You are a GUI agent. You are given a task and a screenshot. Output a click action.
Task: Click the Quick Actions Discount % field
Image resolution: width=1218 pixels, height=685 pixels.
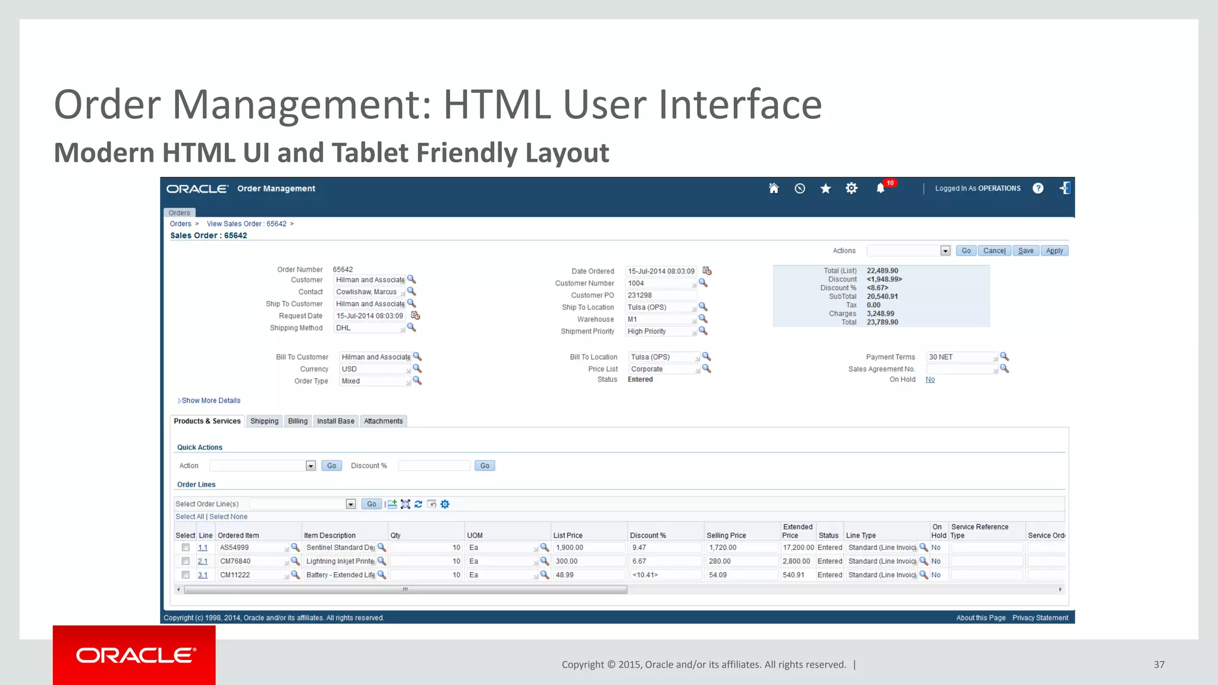tap(434, 466)
